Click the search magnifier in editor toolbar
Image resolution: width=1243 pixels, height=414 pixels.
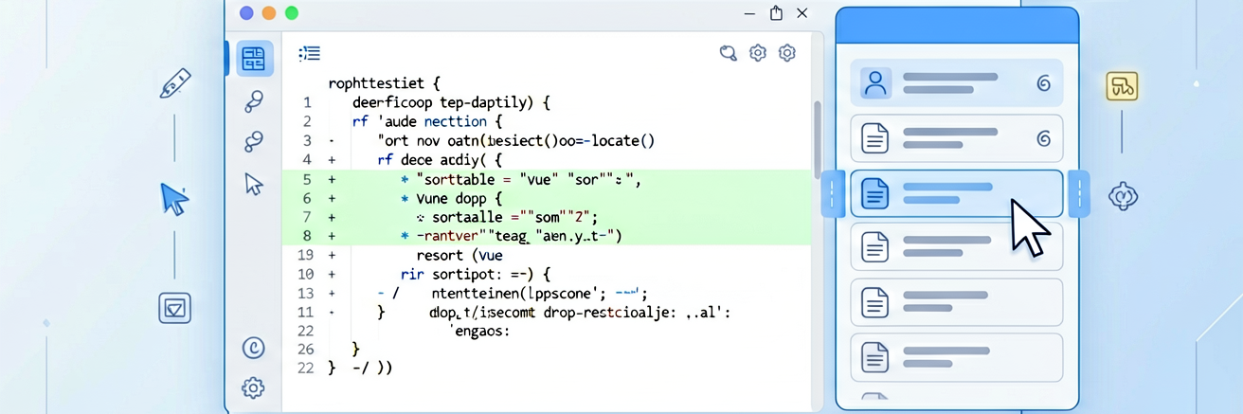729,53
